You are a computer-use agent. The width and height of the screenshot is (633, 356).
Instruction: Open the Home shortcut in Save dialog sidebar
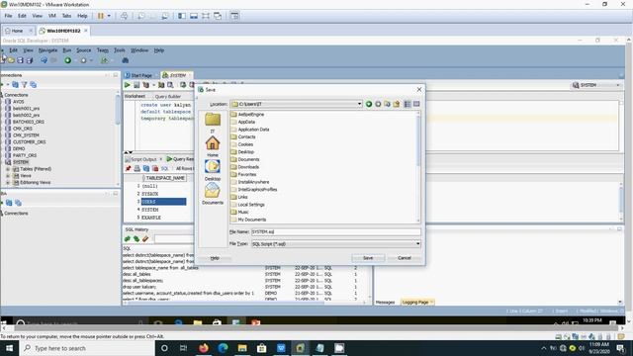(x=213, y=146)
